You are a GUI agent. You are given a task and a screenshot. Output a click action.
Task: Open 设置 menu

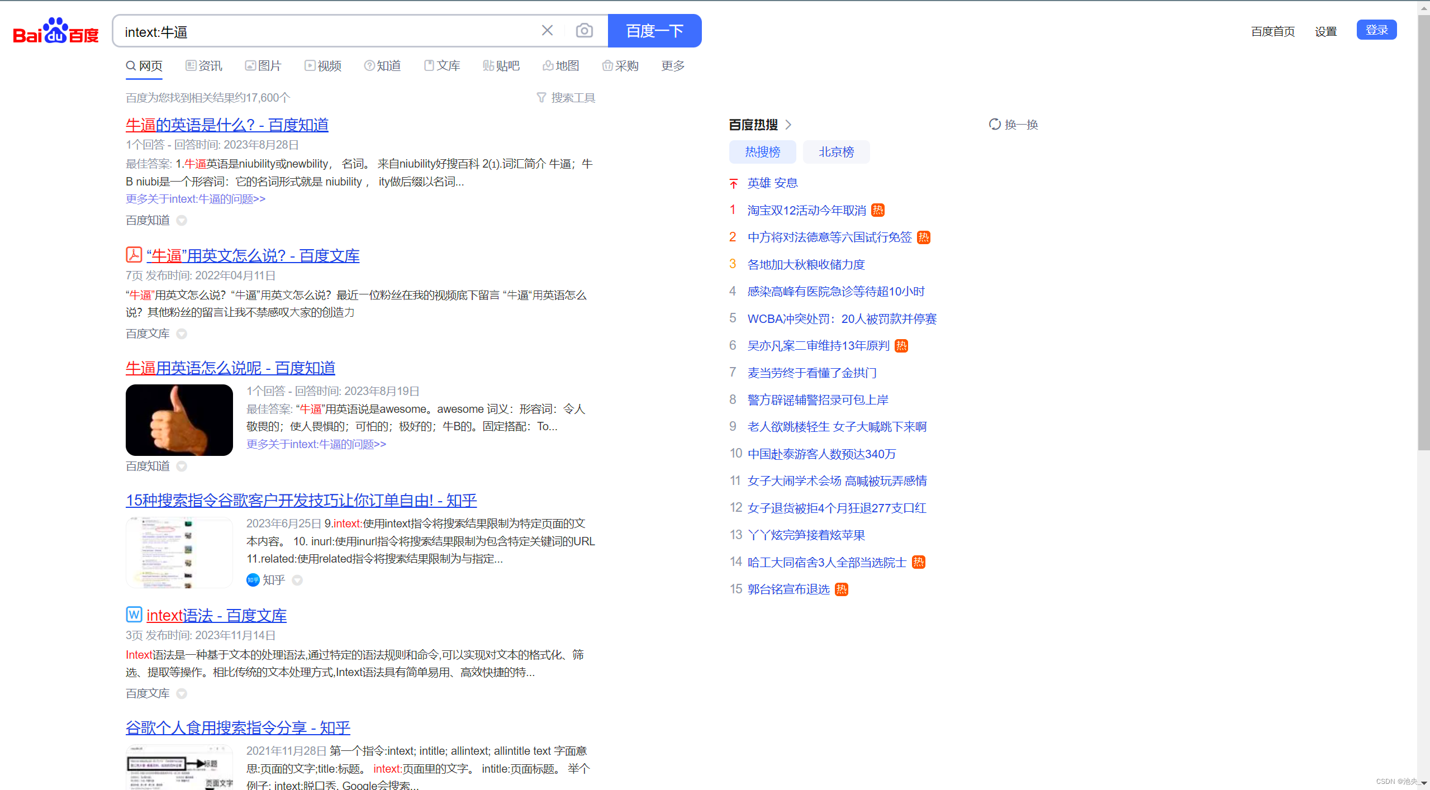coord(1326,31)
